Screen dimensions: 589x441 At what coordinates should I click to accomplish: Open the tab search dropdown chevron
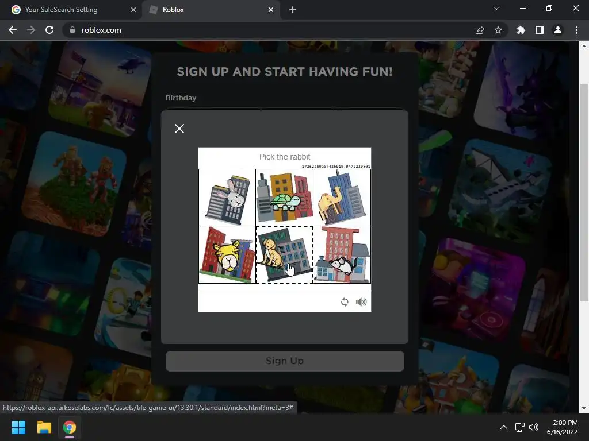click(x=496, y=8)
